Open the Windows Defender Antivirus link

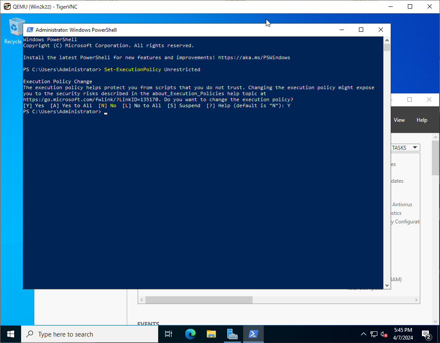(x=401, y=205)
